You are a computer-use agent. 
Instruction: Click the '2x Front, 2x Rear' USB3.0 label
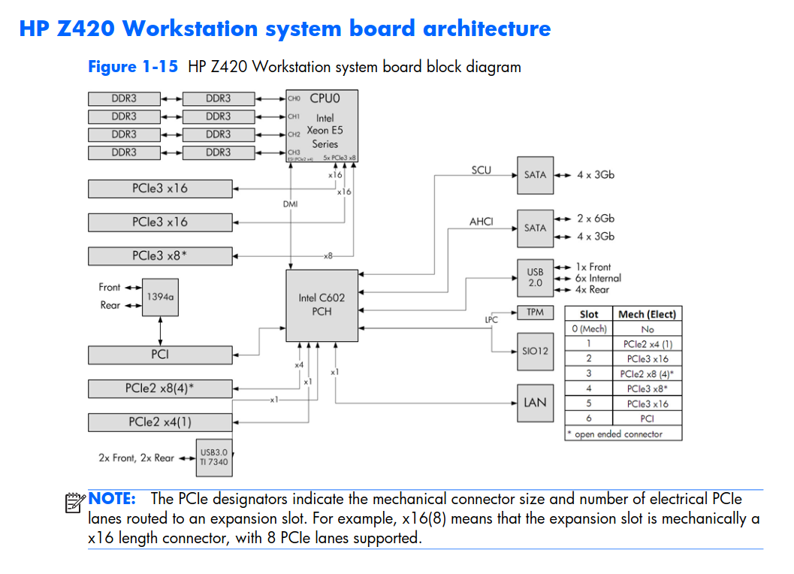coord(136,458)
